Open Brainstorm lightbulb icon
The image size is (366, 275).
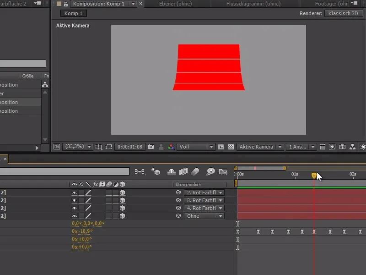pyautogui.click(x=210, y=171)
